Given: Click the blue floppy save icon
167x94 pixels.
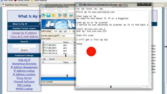Looking at the screenshot, I should pyautogui.click(x=49, y=15).
